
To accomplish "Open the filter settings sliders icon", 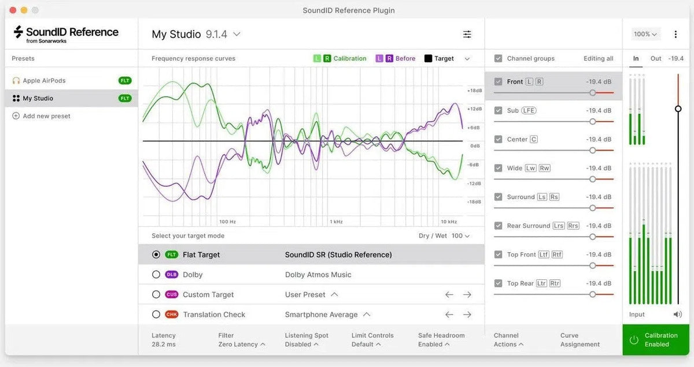I will tap(467, 34).
